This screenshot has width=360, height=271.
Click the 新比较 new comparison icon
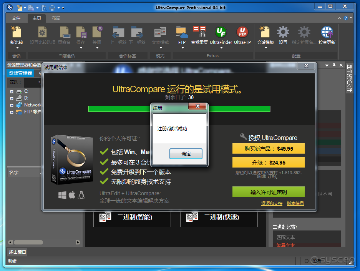17,32
